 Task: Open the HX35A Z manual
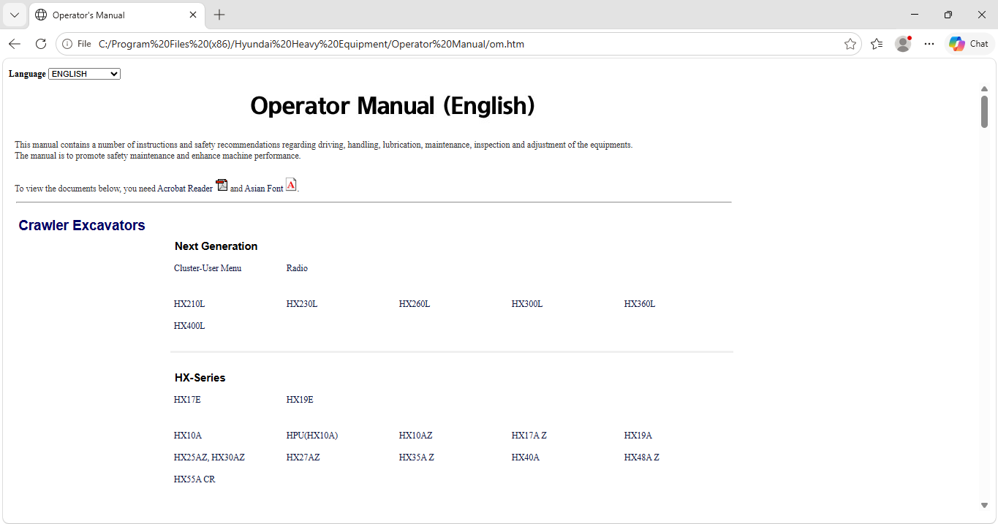tap(417, 457)
